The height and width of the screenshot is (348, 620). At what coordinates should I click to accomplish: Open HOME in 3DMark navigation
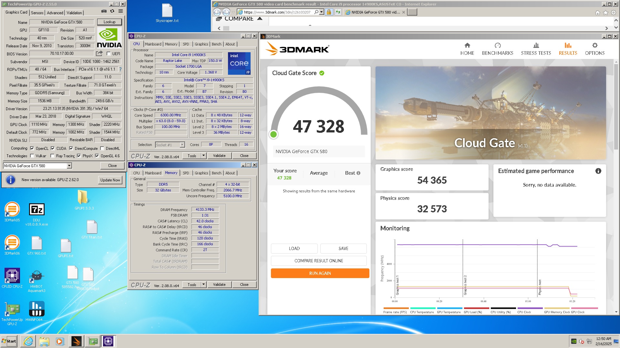(x=467, y=49)
